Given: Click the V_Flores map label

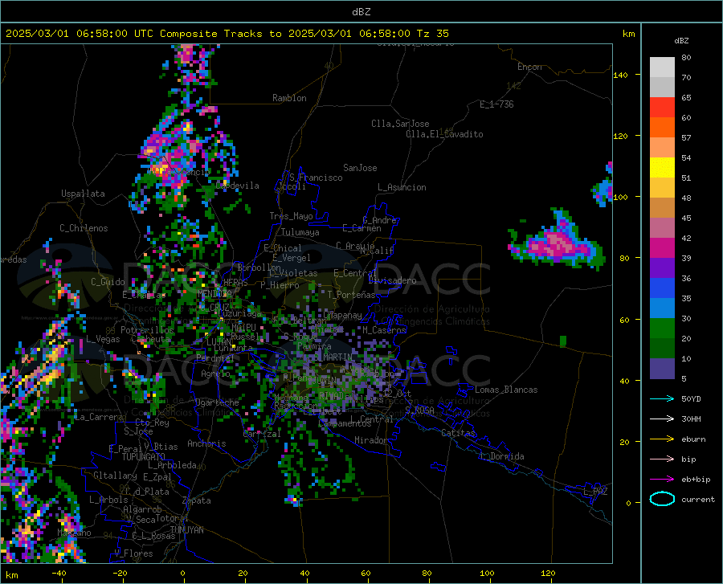Looking at the screenshot, I should click(x=133, y=553).
